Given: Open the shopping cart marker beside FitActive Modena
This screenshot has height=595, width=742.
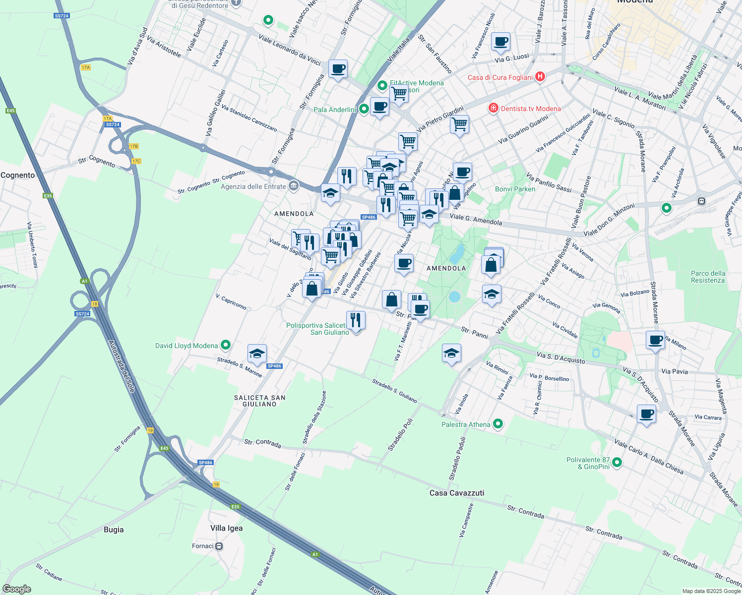Looking at the screenshot, I should (399, 93).
